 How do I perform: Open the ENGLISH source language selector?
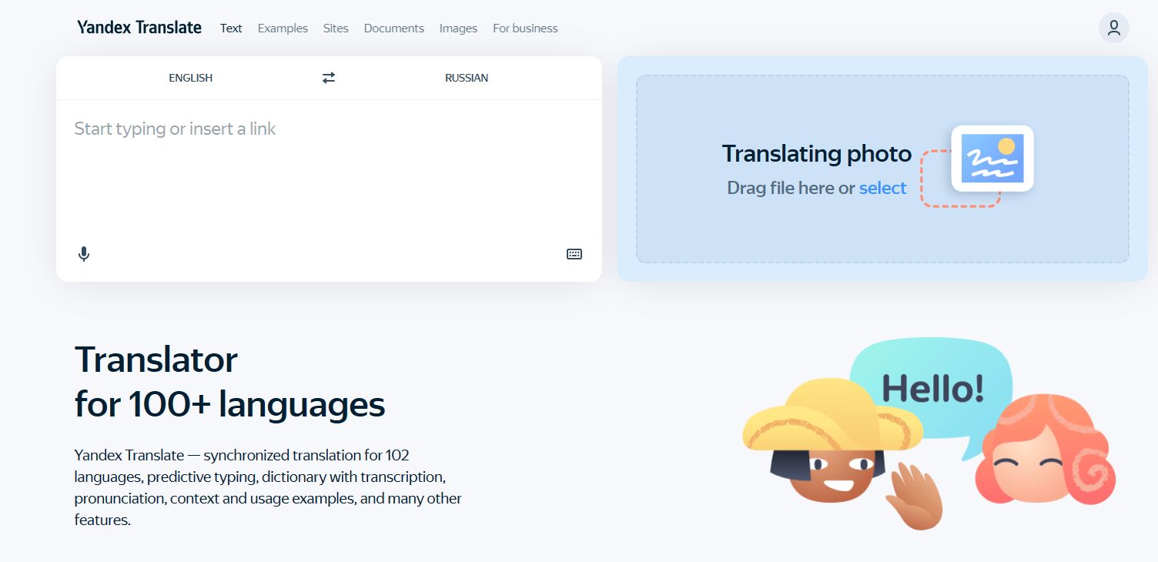pyautogui.click(x=191, y=78)
